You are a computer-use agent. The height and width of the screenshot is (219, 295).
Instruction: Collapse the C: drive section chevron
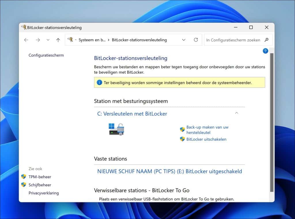(237, 113)
